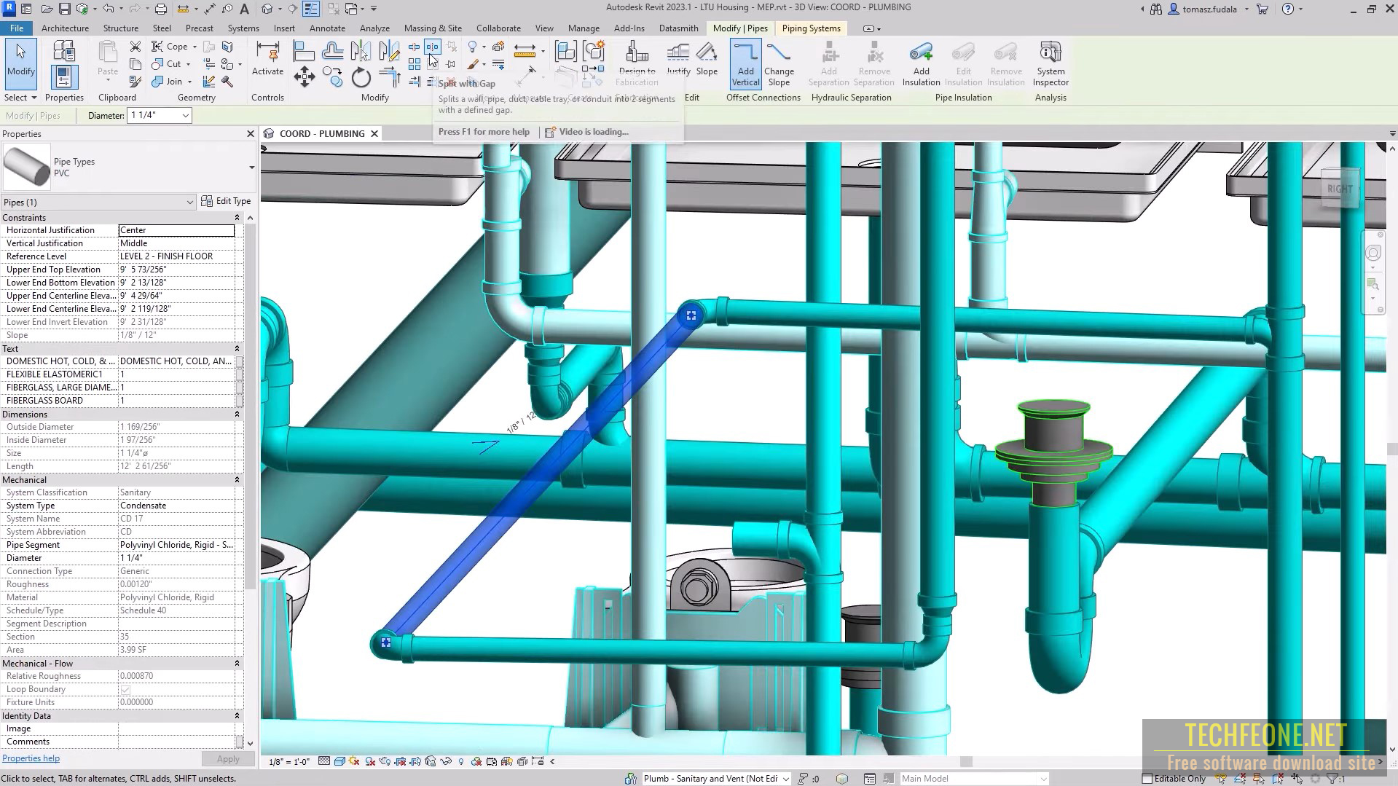Click the Add Separation tool
Image resolution: width=1398 pixels, height=786 pixels.
pyautogui.click(x=828, y=66)
